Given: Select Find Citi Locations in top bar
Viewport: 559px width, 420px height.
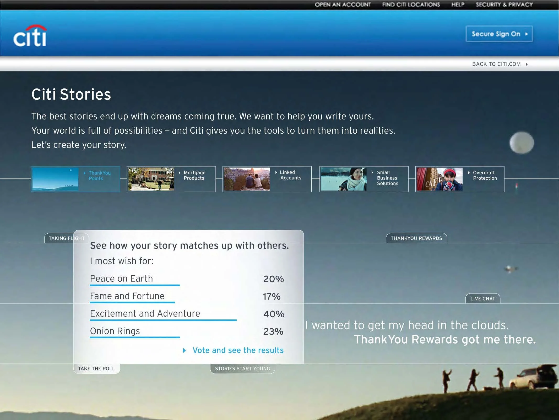Looking at the screenshot, I should coord(411,5).
